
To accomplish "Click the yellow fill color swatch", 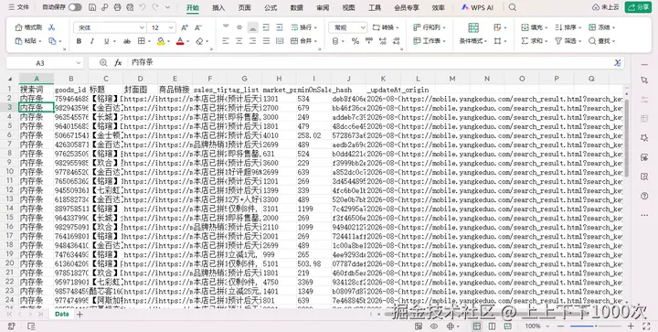I will click(161, 41).
